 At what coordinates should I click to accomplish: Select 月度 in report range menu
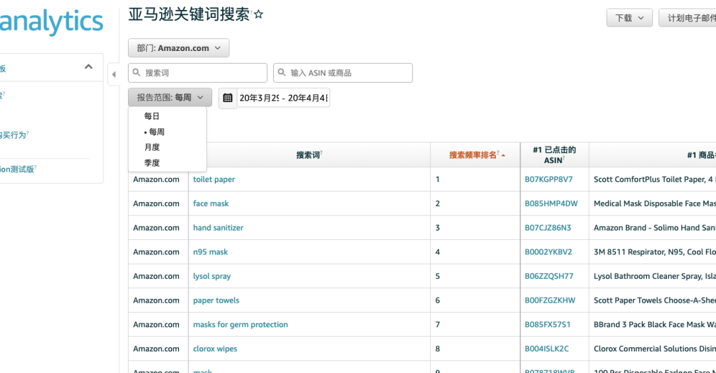(152, 147)
